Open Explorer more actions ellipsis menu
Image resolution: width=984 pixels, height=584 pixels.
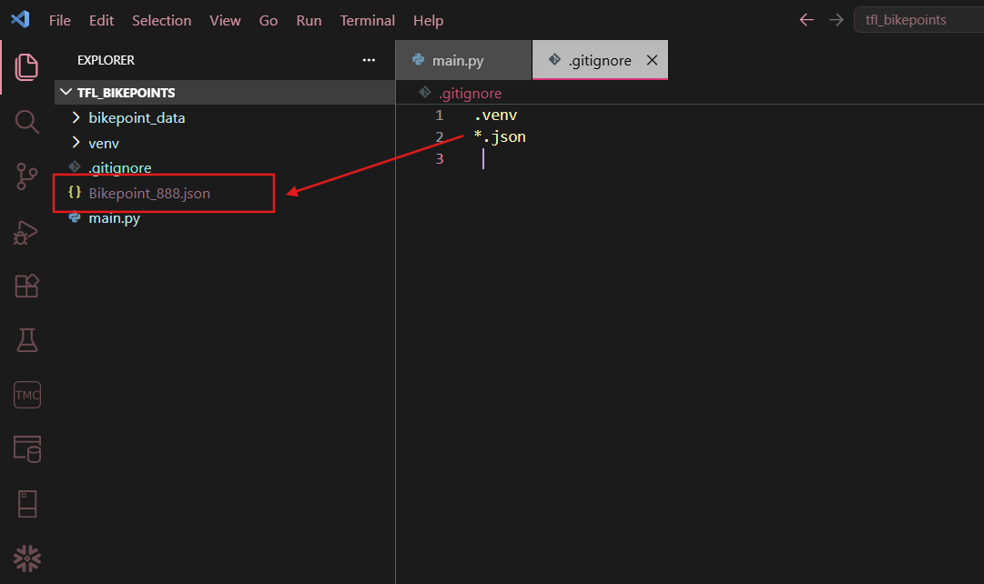[369, 60]
